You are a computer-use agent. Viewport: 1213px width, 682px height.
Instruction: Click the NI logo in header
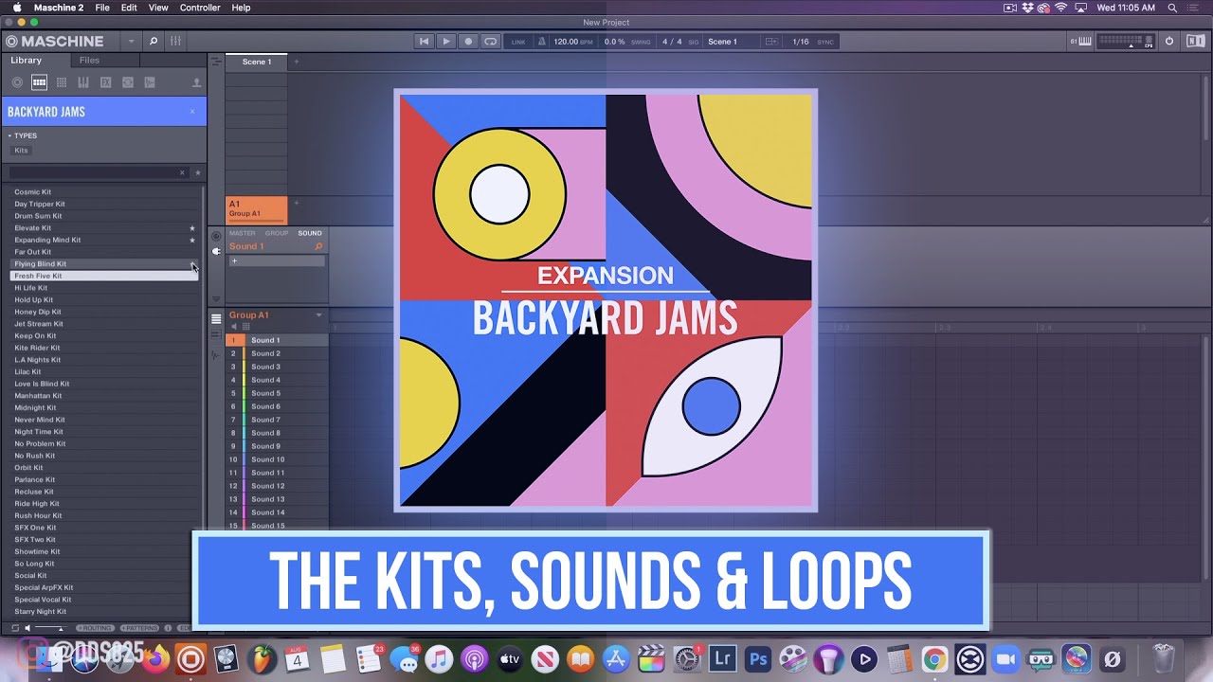[x=1196, y=42]
